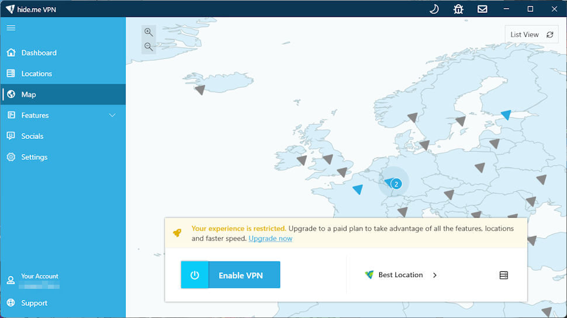Select the blue Finland server marker
Viewport: 567px width, 318px height.
pos(506,115)
